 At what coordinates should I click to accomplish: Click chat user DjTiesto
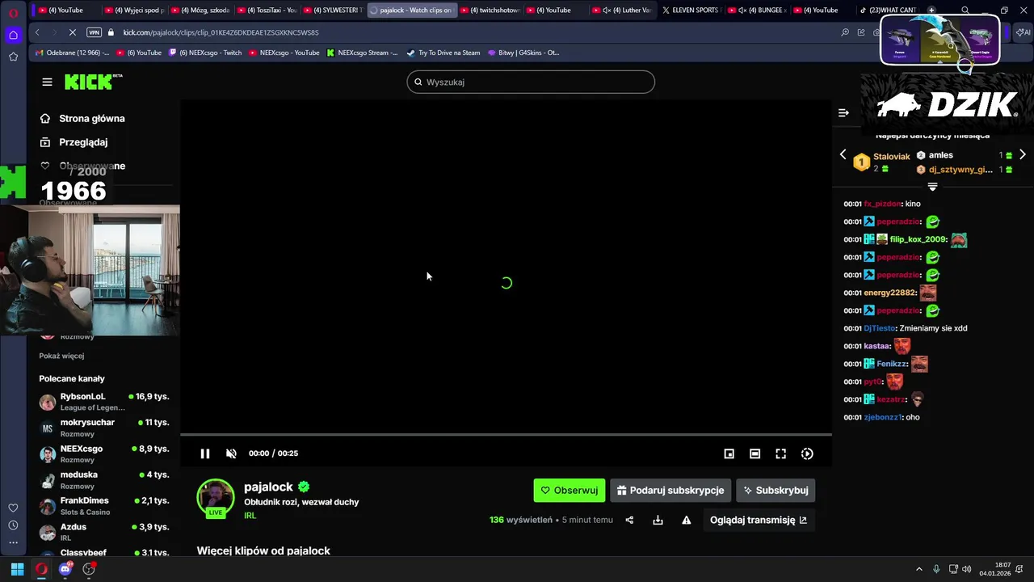(879, 328)
